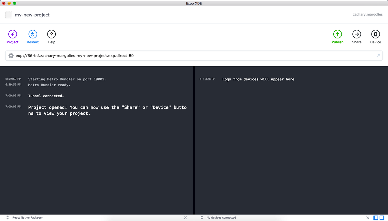The width and height of the screenshot is (388, 221).
Task: Select the 'Tunnel connected.' log line
Action: (46, 96)
